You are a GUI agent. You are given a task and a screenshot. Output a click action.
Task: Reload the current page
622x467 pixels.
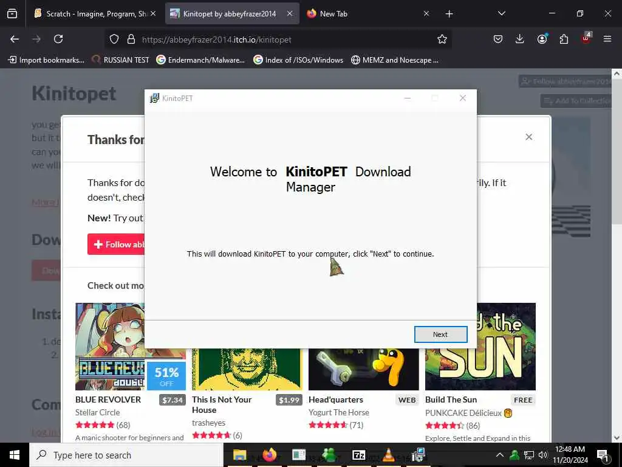[x=58, y=39]
